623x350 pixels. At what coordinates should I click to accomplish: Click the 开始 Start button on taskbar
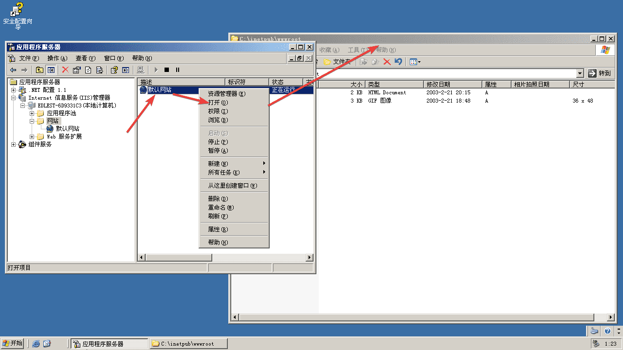tap(13, 343)
